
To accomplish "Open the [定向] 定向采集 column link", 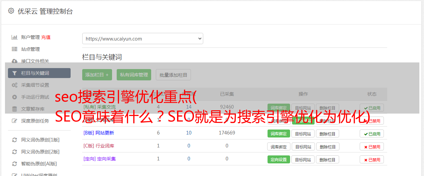I will click(x=99, y=159).
